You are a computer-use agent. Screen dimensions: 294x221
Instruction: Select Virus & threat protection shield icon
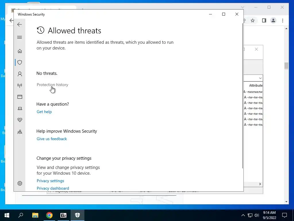pos(20,62)
